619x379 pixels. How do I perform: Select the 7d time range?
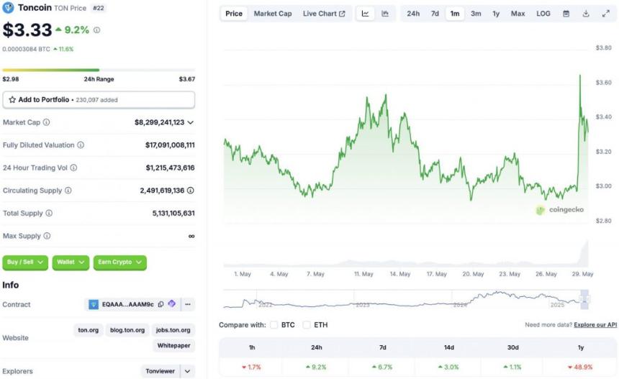(435, 14)
